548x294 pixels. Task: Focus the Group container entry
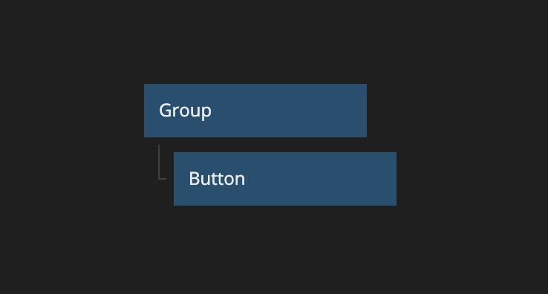click(255, 111)
